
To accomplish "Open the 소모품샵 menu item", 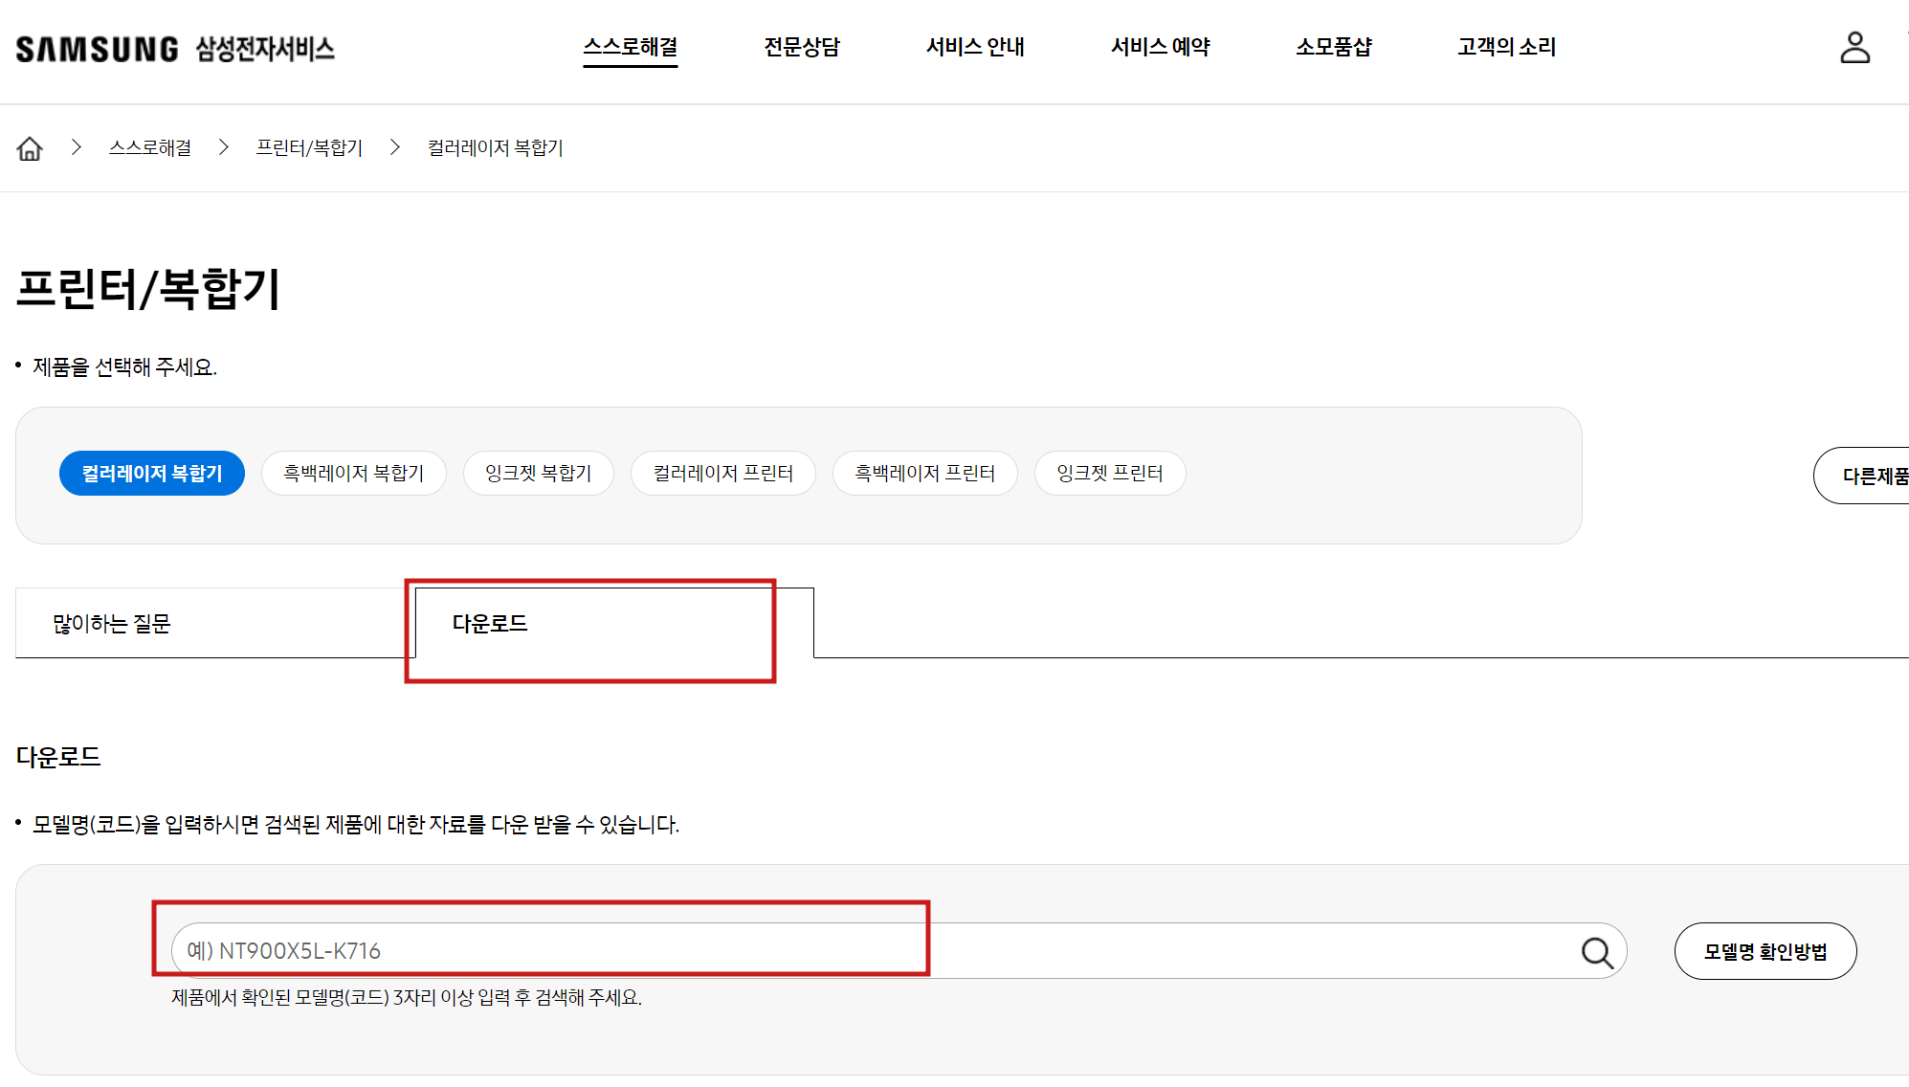I will point(1334,47).
